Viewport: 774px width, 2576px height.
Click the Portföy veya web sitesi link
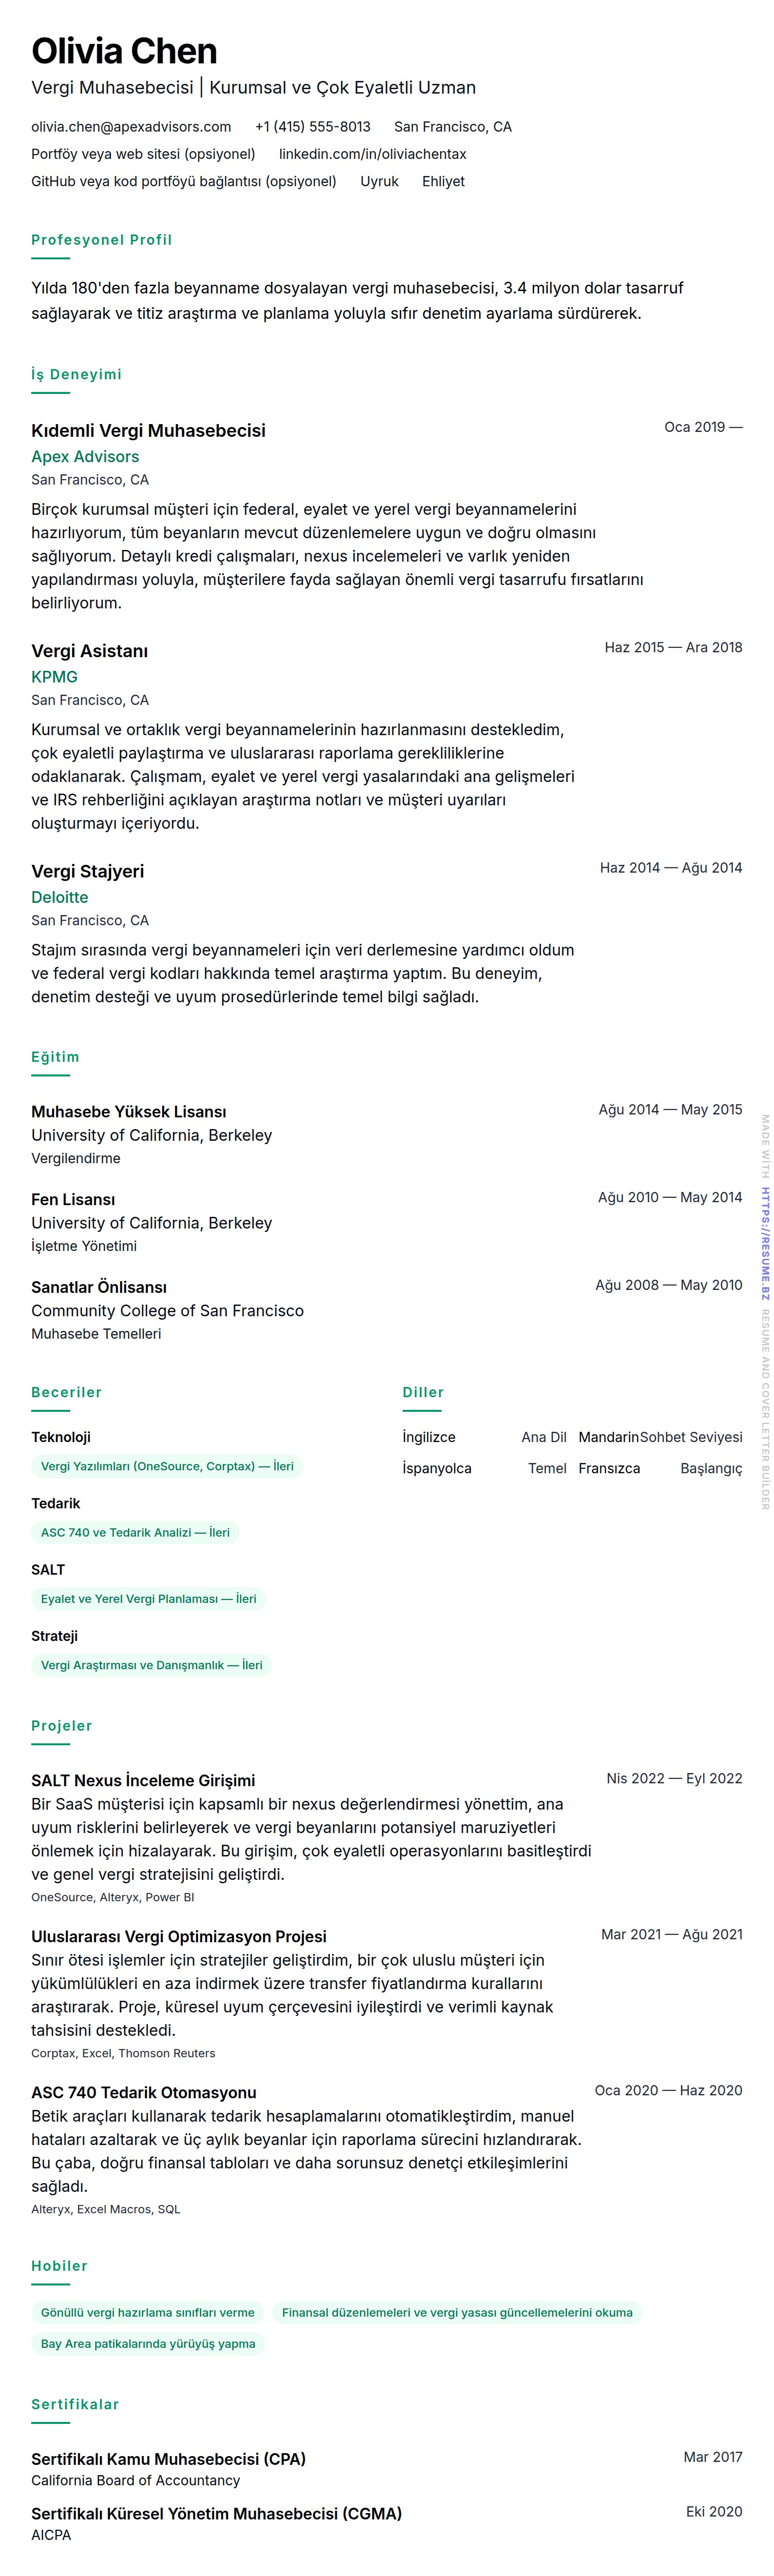coord(143,154)
